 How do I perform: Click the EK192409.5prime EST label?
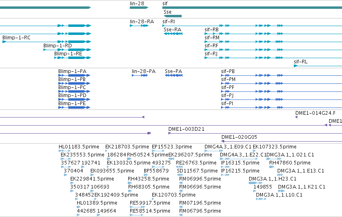tap(116, 195)
